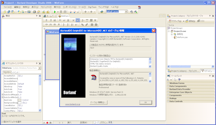Image resolution: width=216 pixels, height=125 pixels.
Task: Open the ヘルプ (Help) menu
Action: coord(115,7)
